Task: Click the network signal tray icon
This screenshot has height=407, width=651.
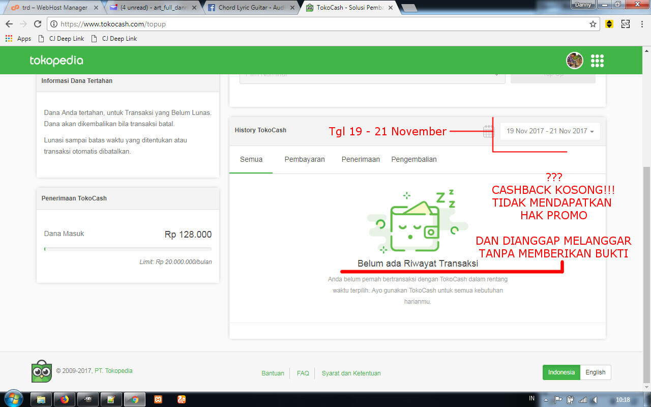Action: point(583,399)
